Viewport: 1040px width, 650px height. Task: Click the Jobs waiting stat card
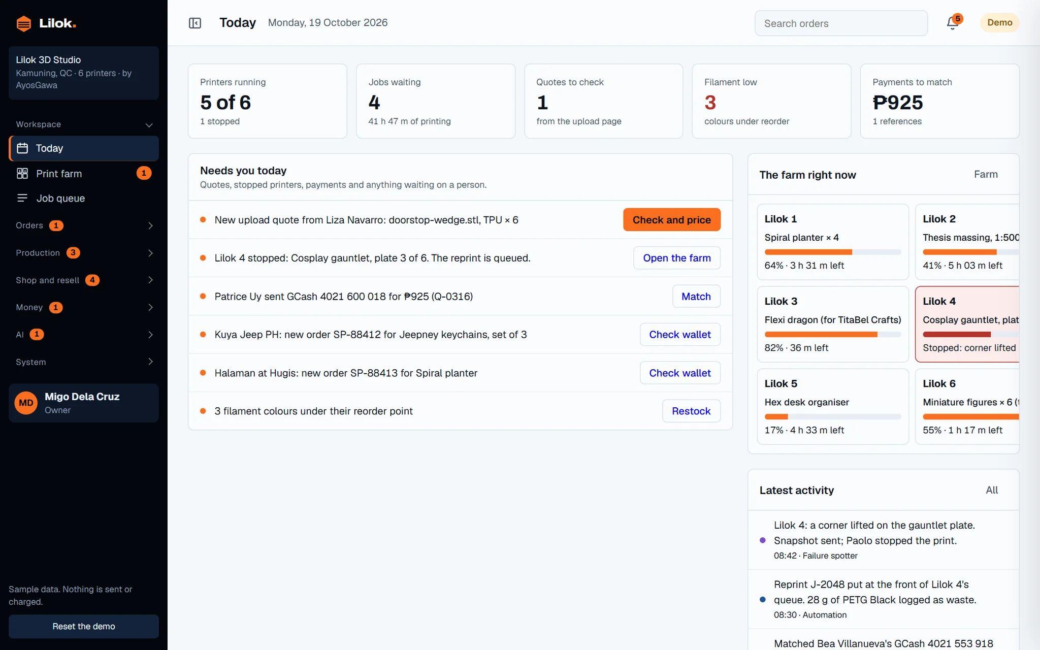[436, 101]
